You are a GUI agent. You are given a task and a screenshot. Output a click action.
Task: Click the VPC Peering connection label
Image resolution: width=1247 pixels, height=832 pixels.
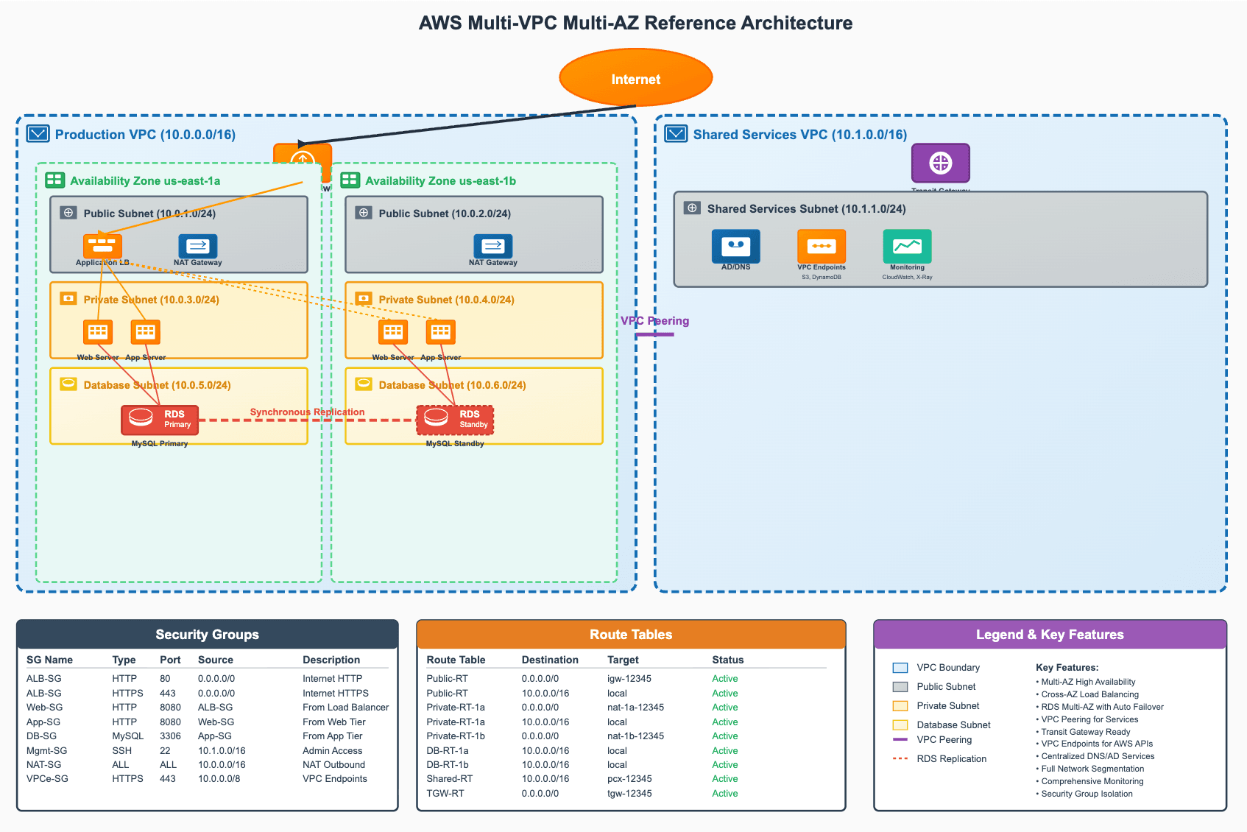point(654,321)
